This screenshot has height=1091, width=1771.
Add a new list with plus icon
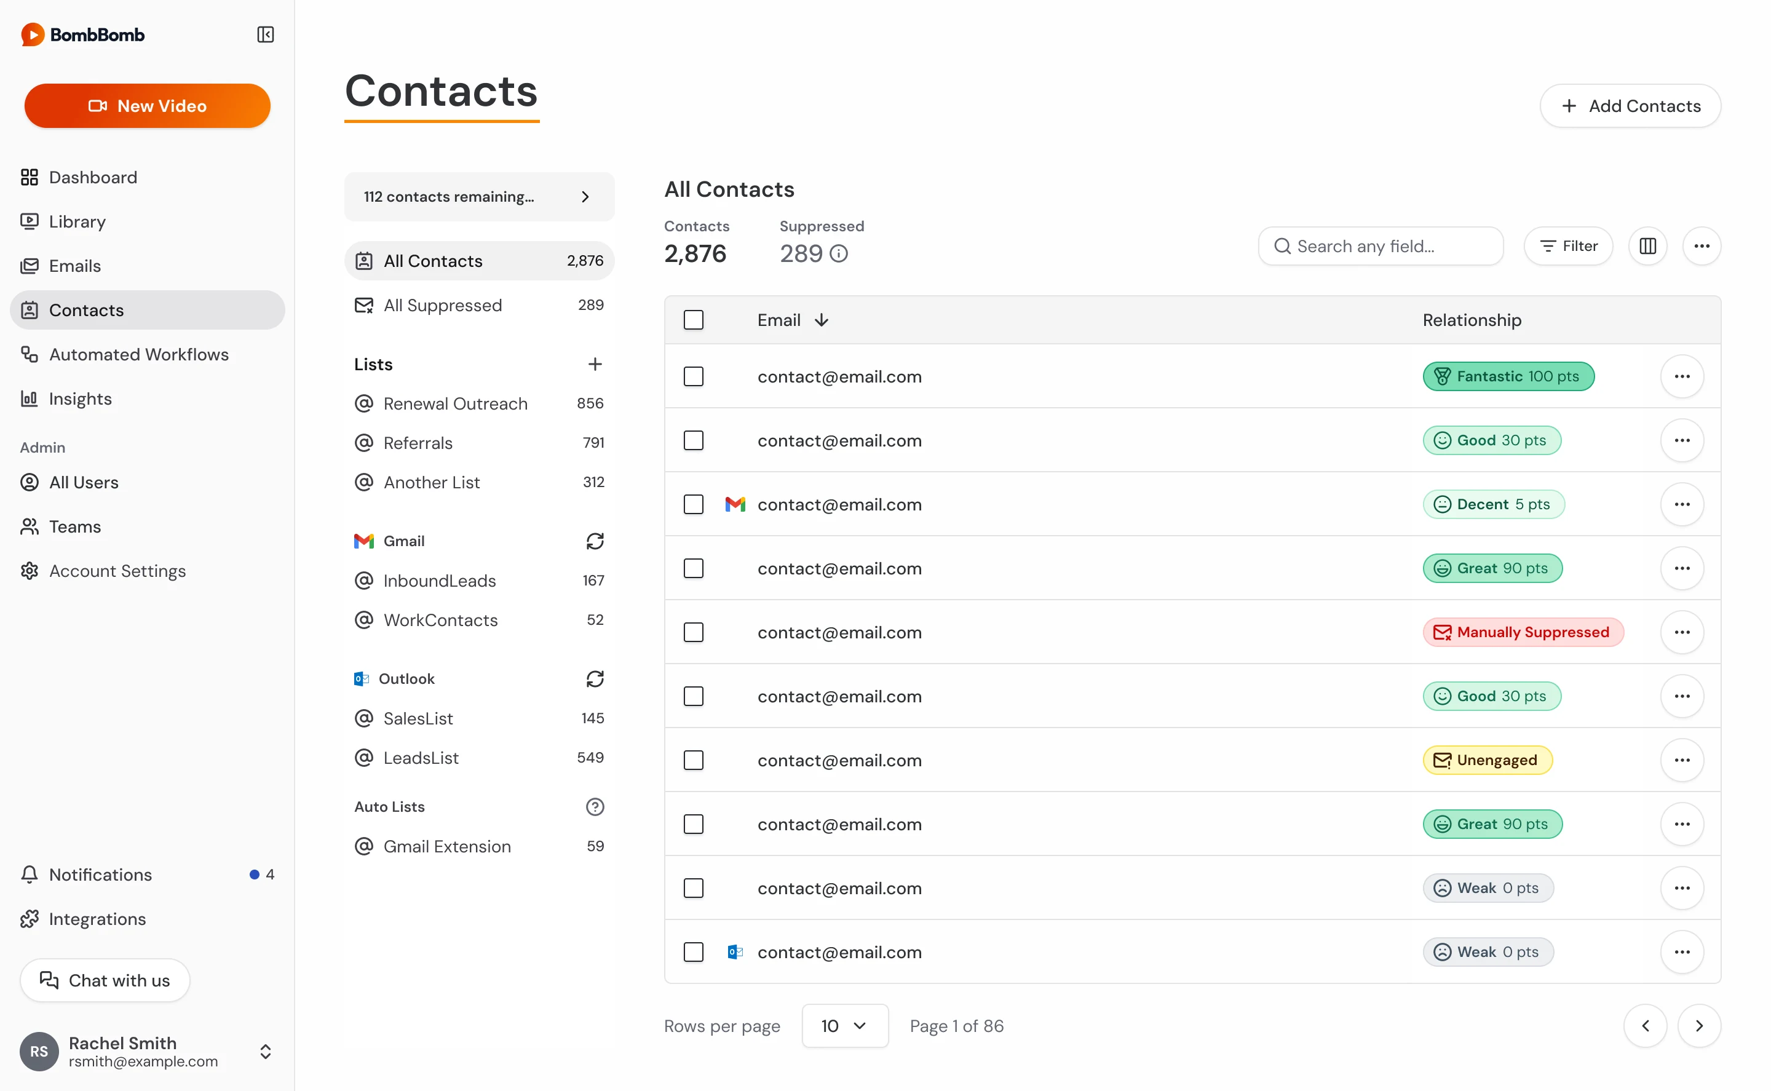(595, 365)
